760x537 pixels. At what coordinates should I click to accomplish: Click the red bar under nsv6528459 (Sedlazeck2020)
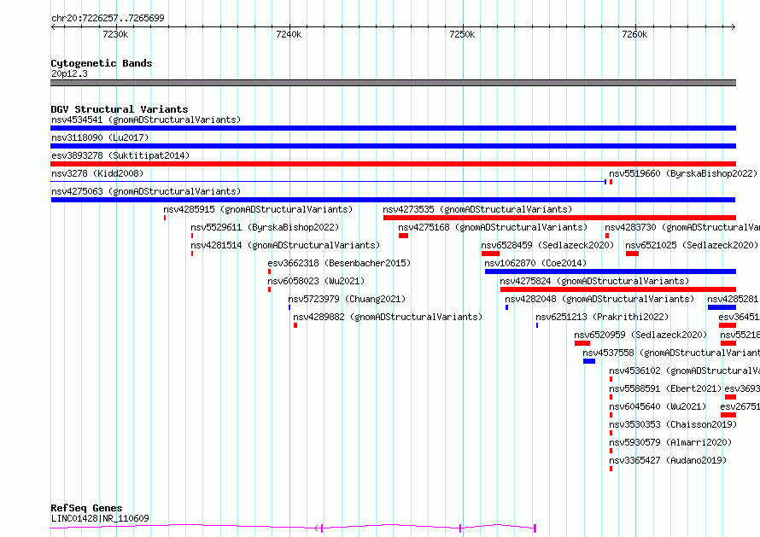pos(490,254)
